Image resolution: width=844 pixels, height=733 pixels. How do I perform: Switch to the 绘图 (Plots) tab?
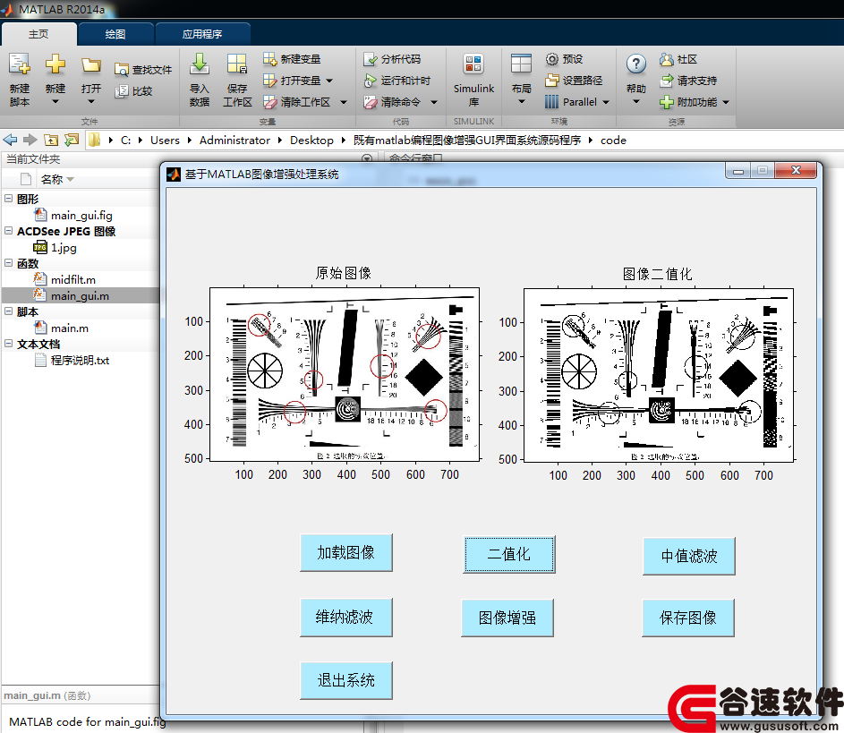[x=115, y=34]
